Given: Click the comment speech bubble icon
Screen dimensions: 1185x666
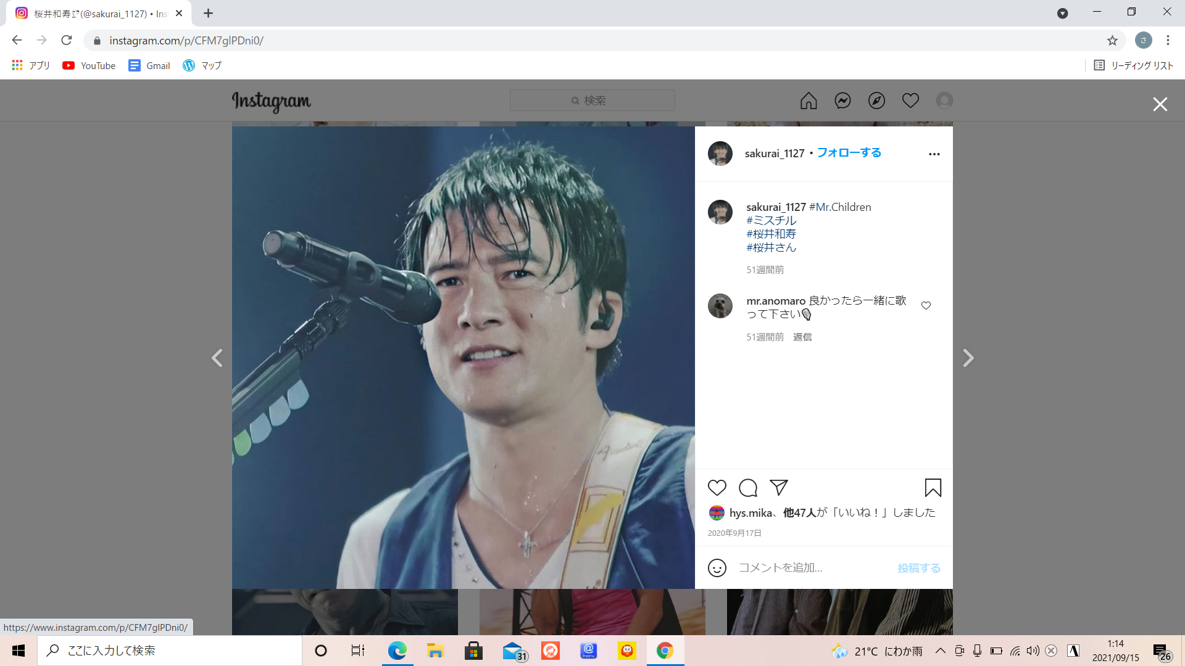Looking at the screenshot, I should point(748,488).
